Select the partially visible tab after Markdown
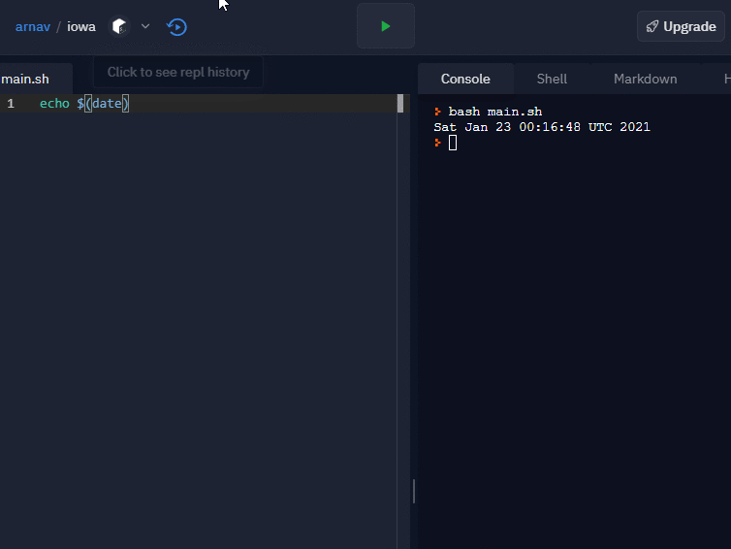The width and height of the screenshot is (731, 549). (x=725, y=79)
